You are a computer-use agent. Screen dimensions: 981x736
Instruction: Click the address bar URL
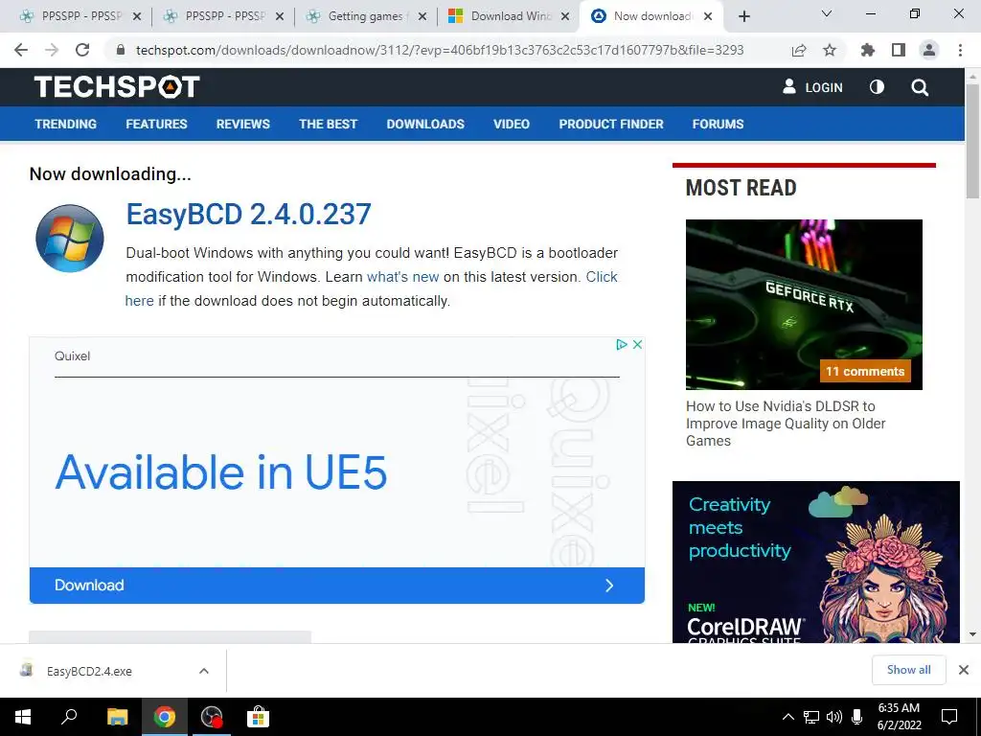click(x=440, y=50)
